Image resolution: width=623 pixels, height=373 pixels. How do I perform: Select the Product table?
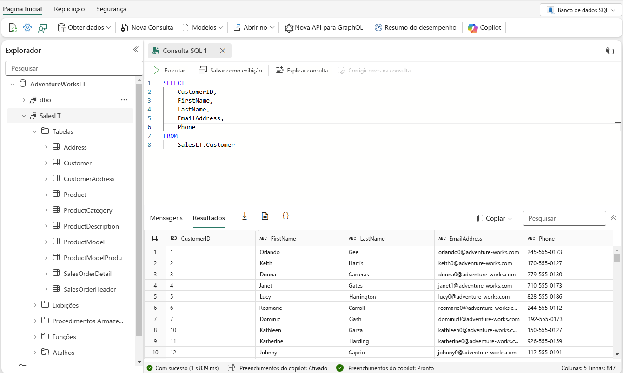tap(75, 195)
